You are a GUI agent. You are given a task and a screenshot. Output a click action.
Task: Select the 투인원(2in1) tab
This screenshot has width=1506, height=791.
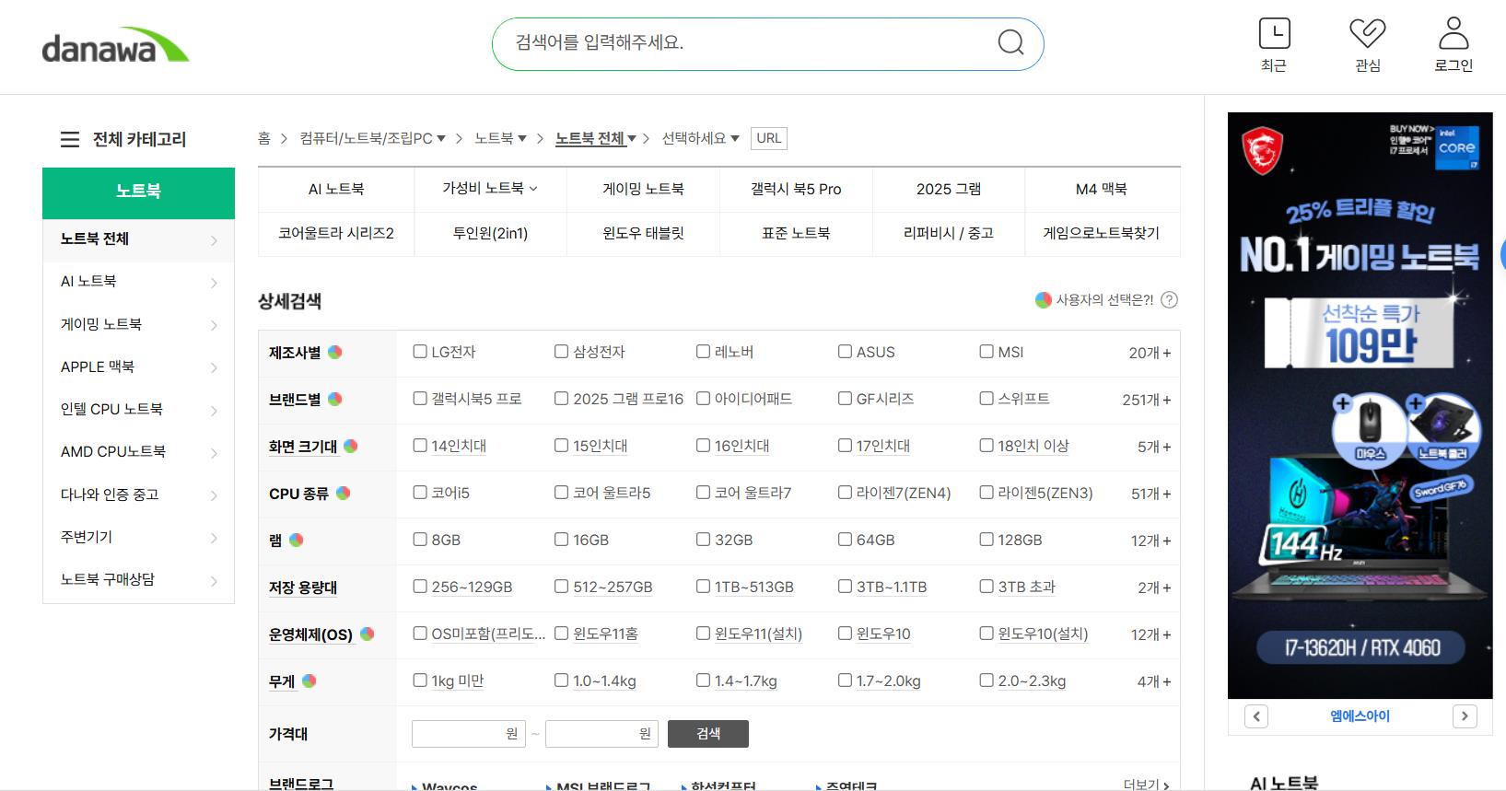pos(490,233)
